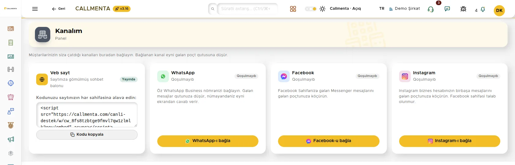The image size is (515, 165).
Task: Open the person-with-chat sidebar icon
Action: click(11, 111)
